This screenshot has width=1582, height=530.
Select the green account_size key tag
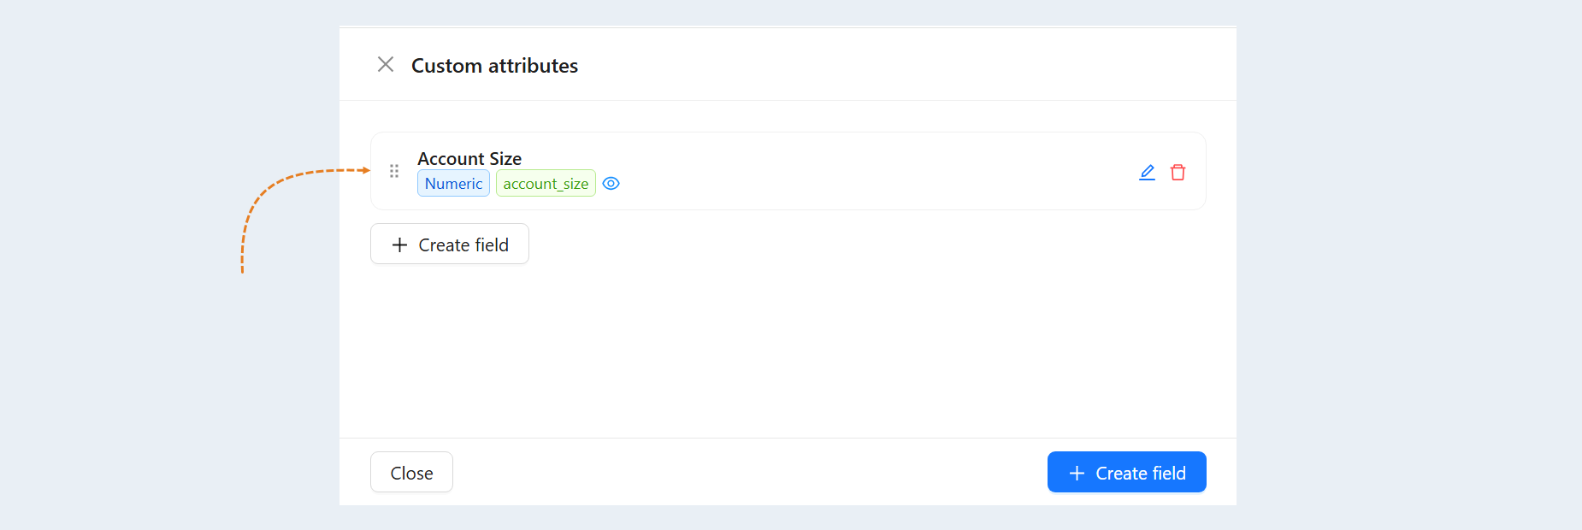(x=546, y=184)
